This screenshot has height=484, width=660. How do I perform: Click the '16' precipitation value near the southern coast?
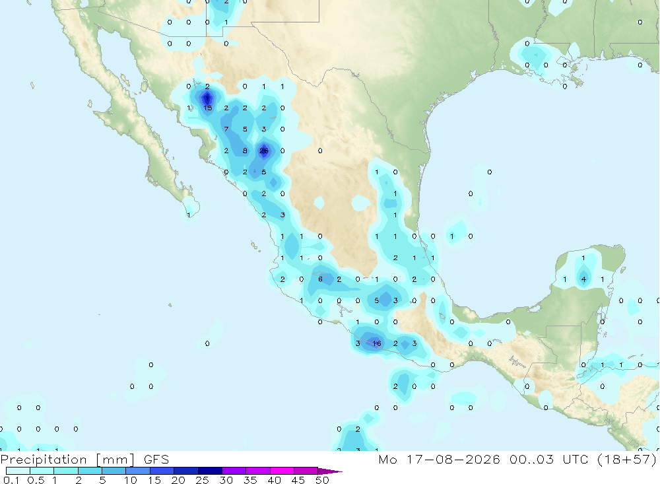point(376,343)
